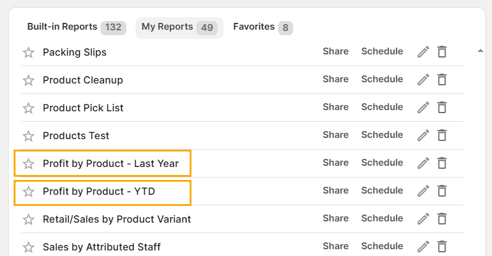492x256 pixels.
Task: Schedule the Sales by Attributed Staff report
Action: coord(382,246)
